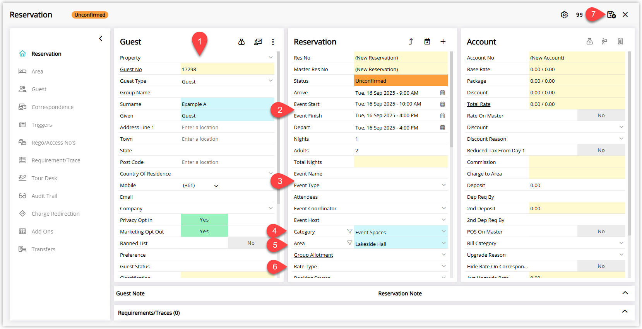Collapse the sidebar with the left chevron
Screen dimensions: 642x329
[101, 38]
